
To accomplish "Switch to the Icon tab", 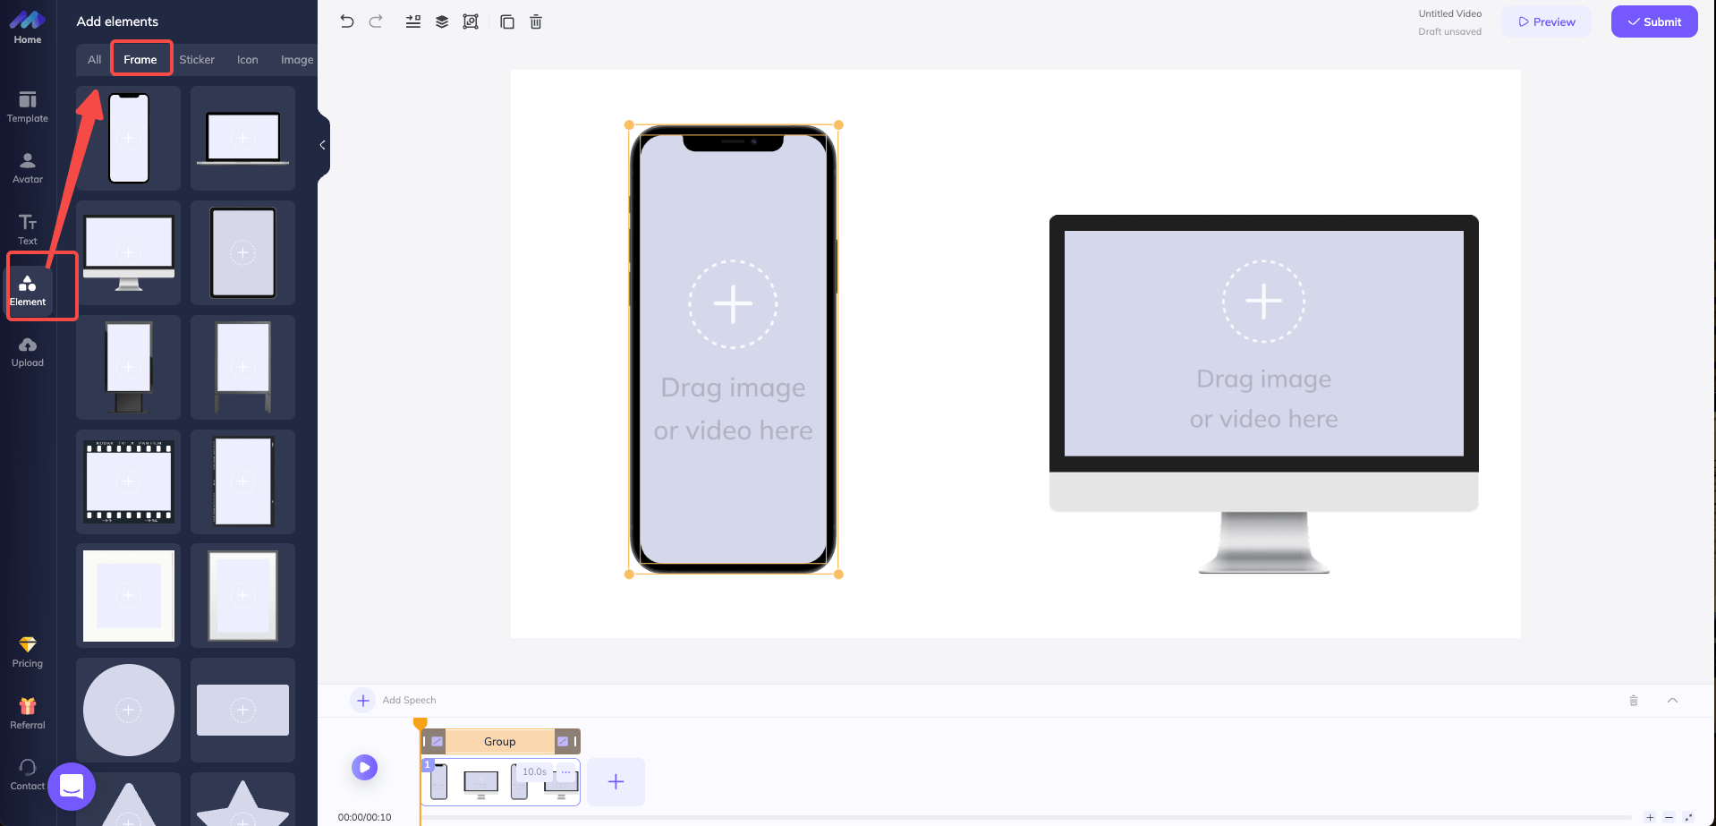I will [247, 60].
